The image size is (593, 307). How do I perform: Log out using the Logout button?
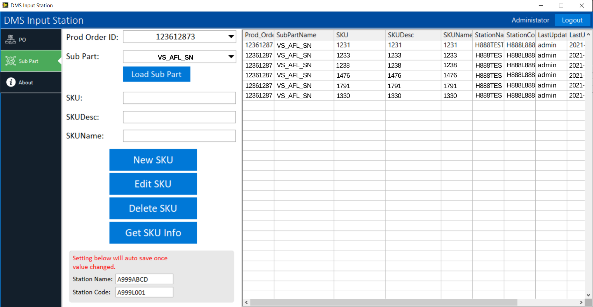tap(572, 20)
